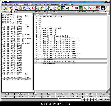Image resolution: width=111 pixels, height=106 pixels.
Task: Click the search text input field
Action: tap(70, 100)
